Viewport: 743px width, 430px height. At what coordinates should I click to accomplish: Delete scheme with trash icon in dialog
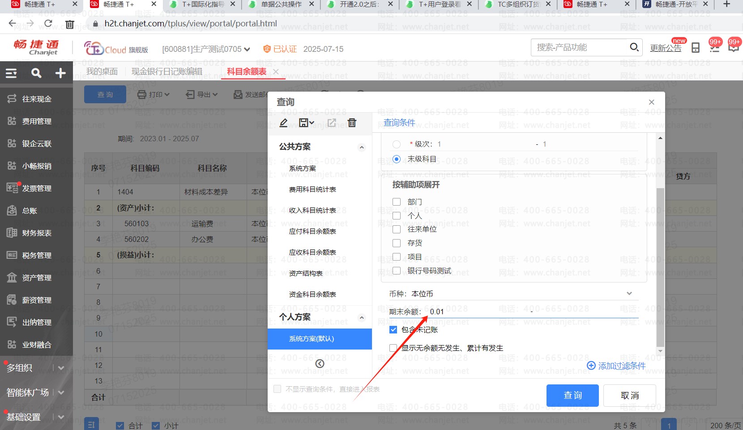tap(352, 122)
